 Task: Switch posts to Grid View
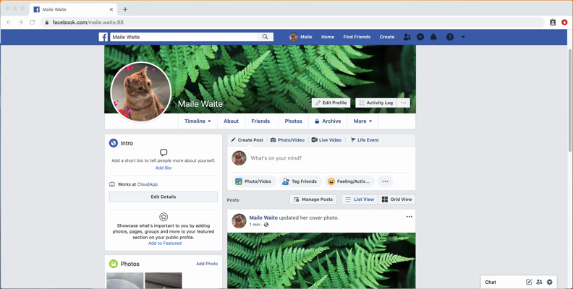[x=397, y=199]
